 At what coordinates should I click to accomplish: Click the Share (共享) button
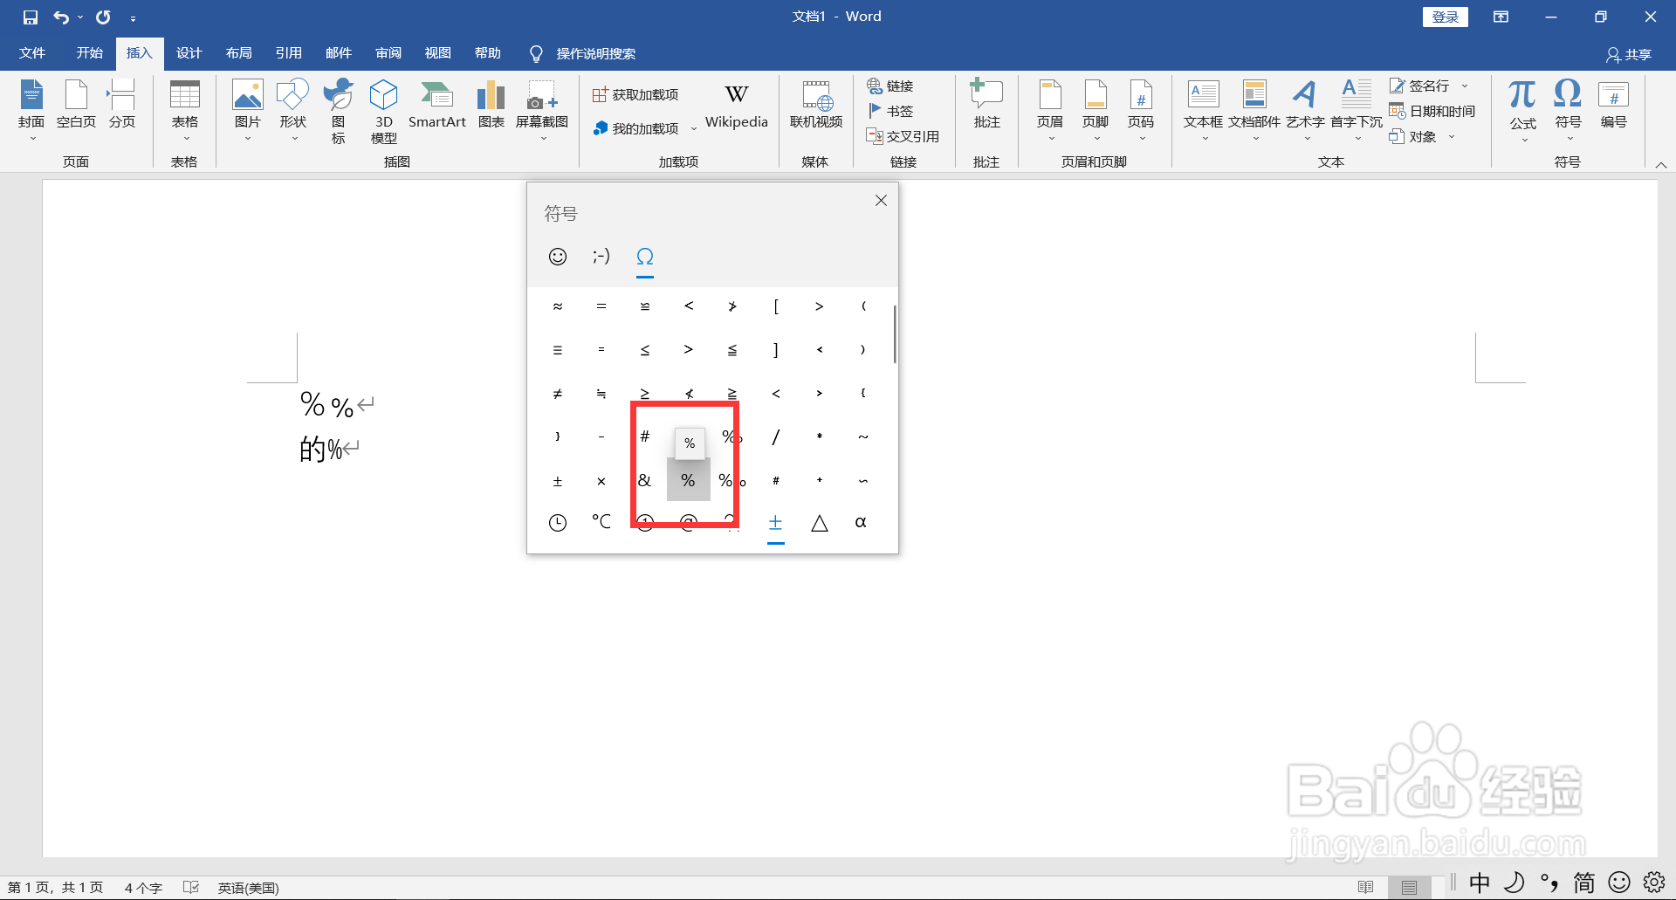[1629, 54]
